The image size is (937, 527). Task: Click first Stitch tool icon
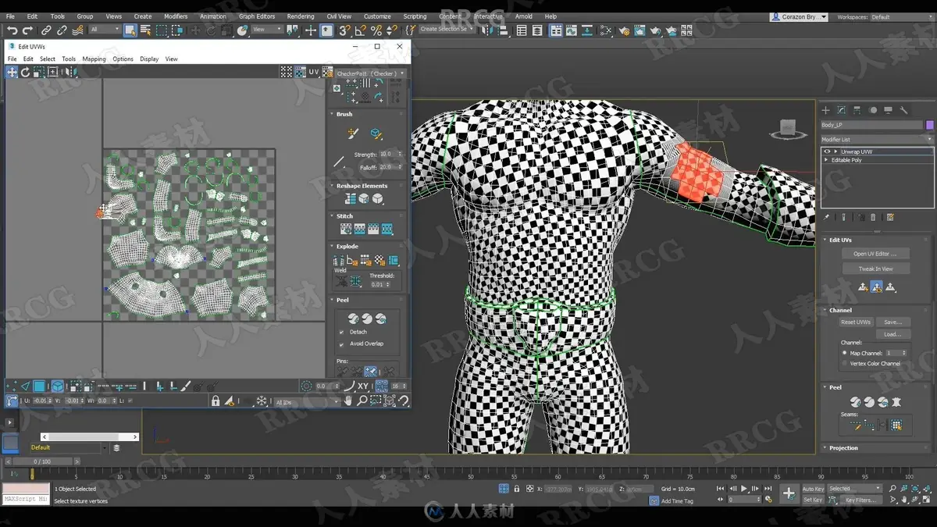point(345,230)
